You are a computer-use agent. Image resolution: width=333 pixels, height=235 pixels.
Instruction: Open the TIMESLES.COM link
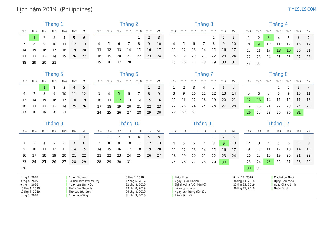(x=302, y=9)
